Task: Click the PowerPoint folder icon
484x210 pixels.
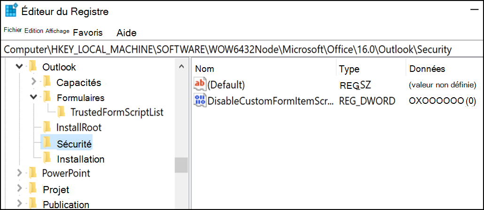Action: coord(33,172)
